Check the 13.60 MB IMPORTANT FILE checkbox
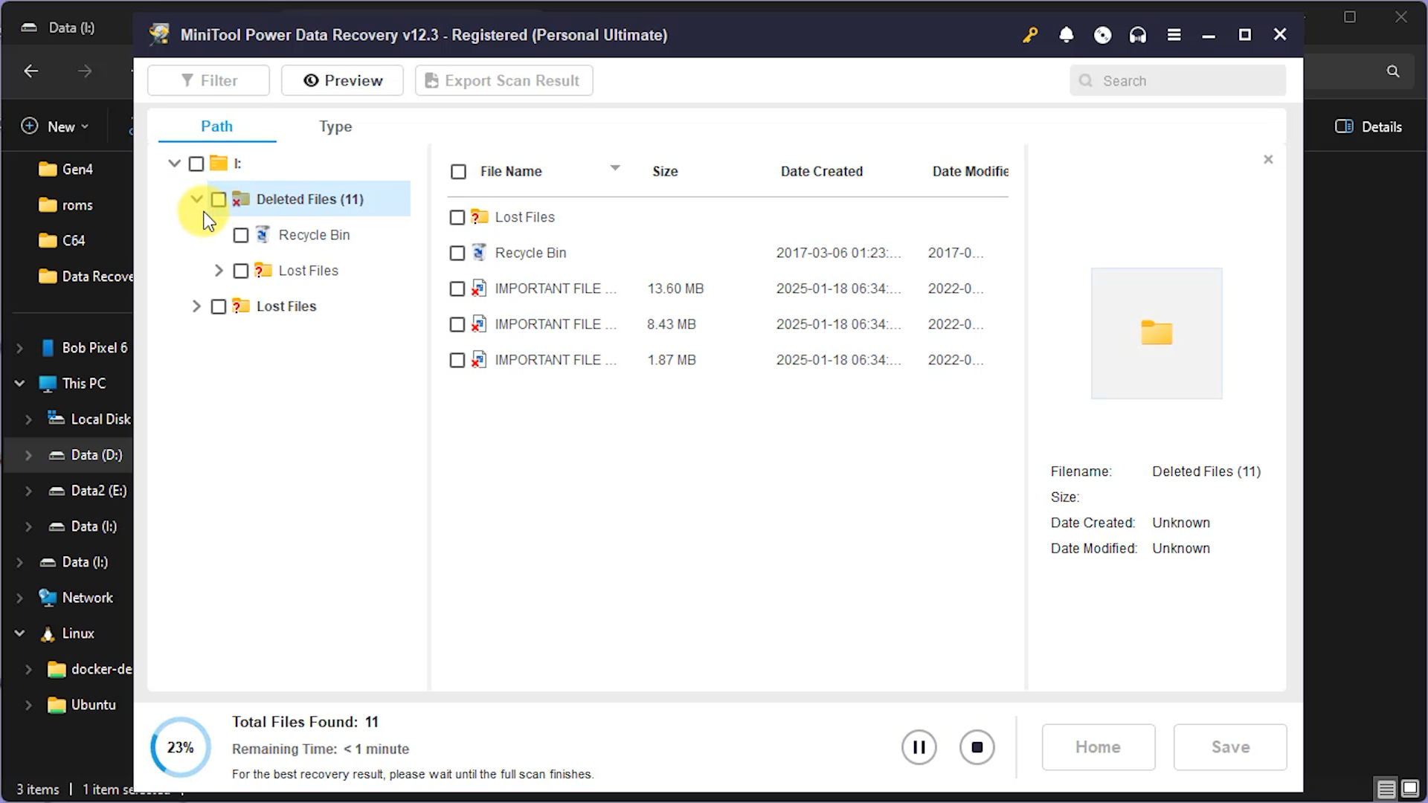 point(457,288)
